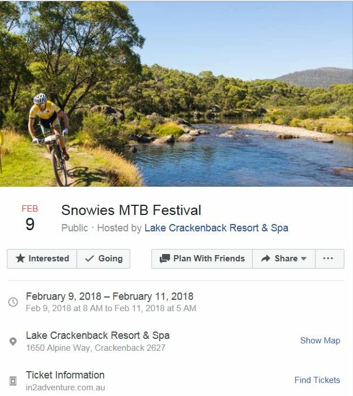Open the three-dots more options menu
Screen dimensions: 353x396
pos(328,259)
